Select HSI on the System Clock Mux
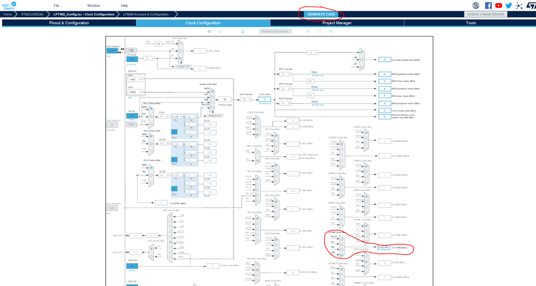The width and height of the screenshot is (536, 286). tap(212, 96)
